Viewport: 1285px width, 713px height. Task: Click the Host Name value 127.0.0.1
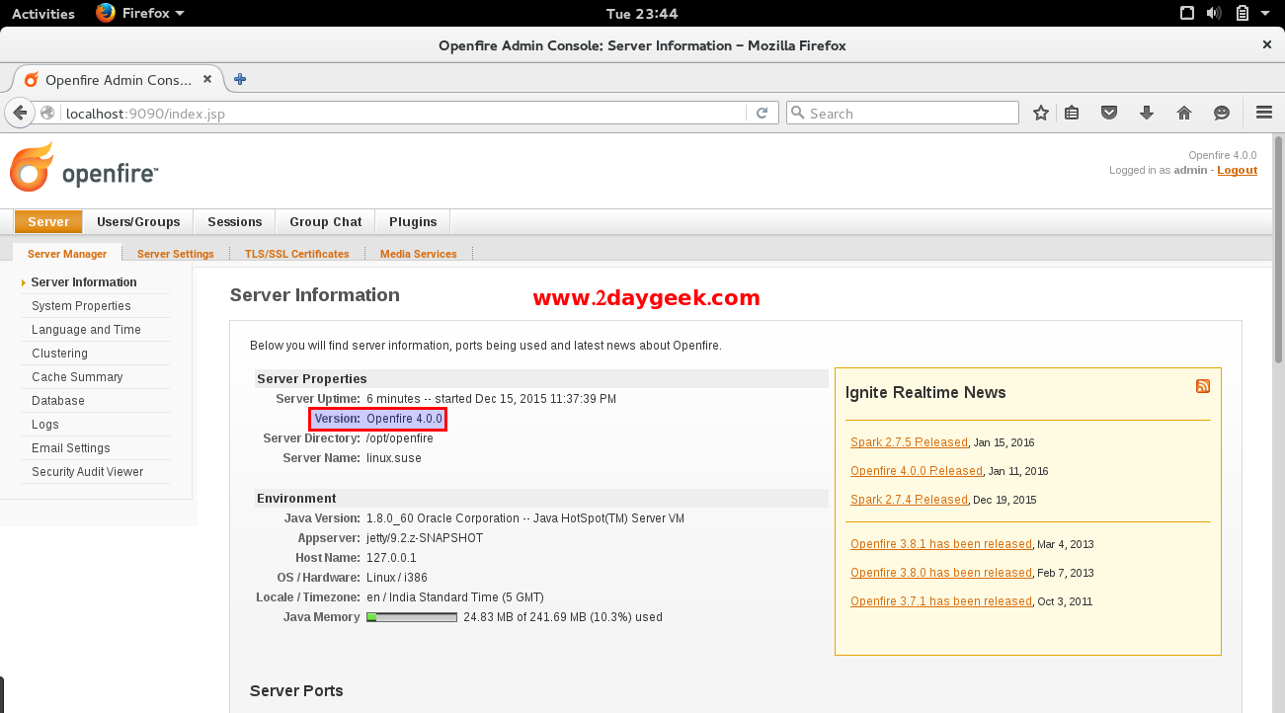(x=389, y=558)
